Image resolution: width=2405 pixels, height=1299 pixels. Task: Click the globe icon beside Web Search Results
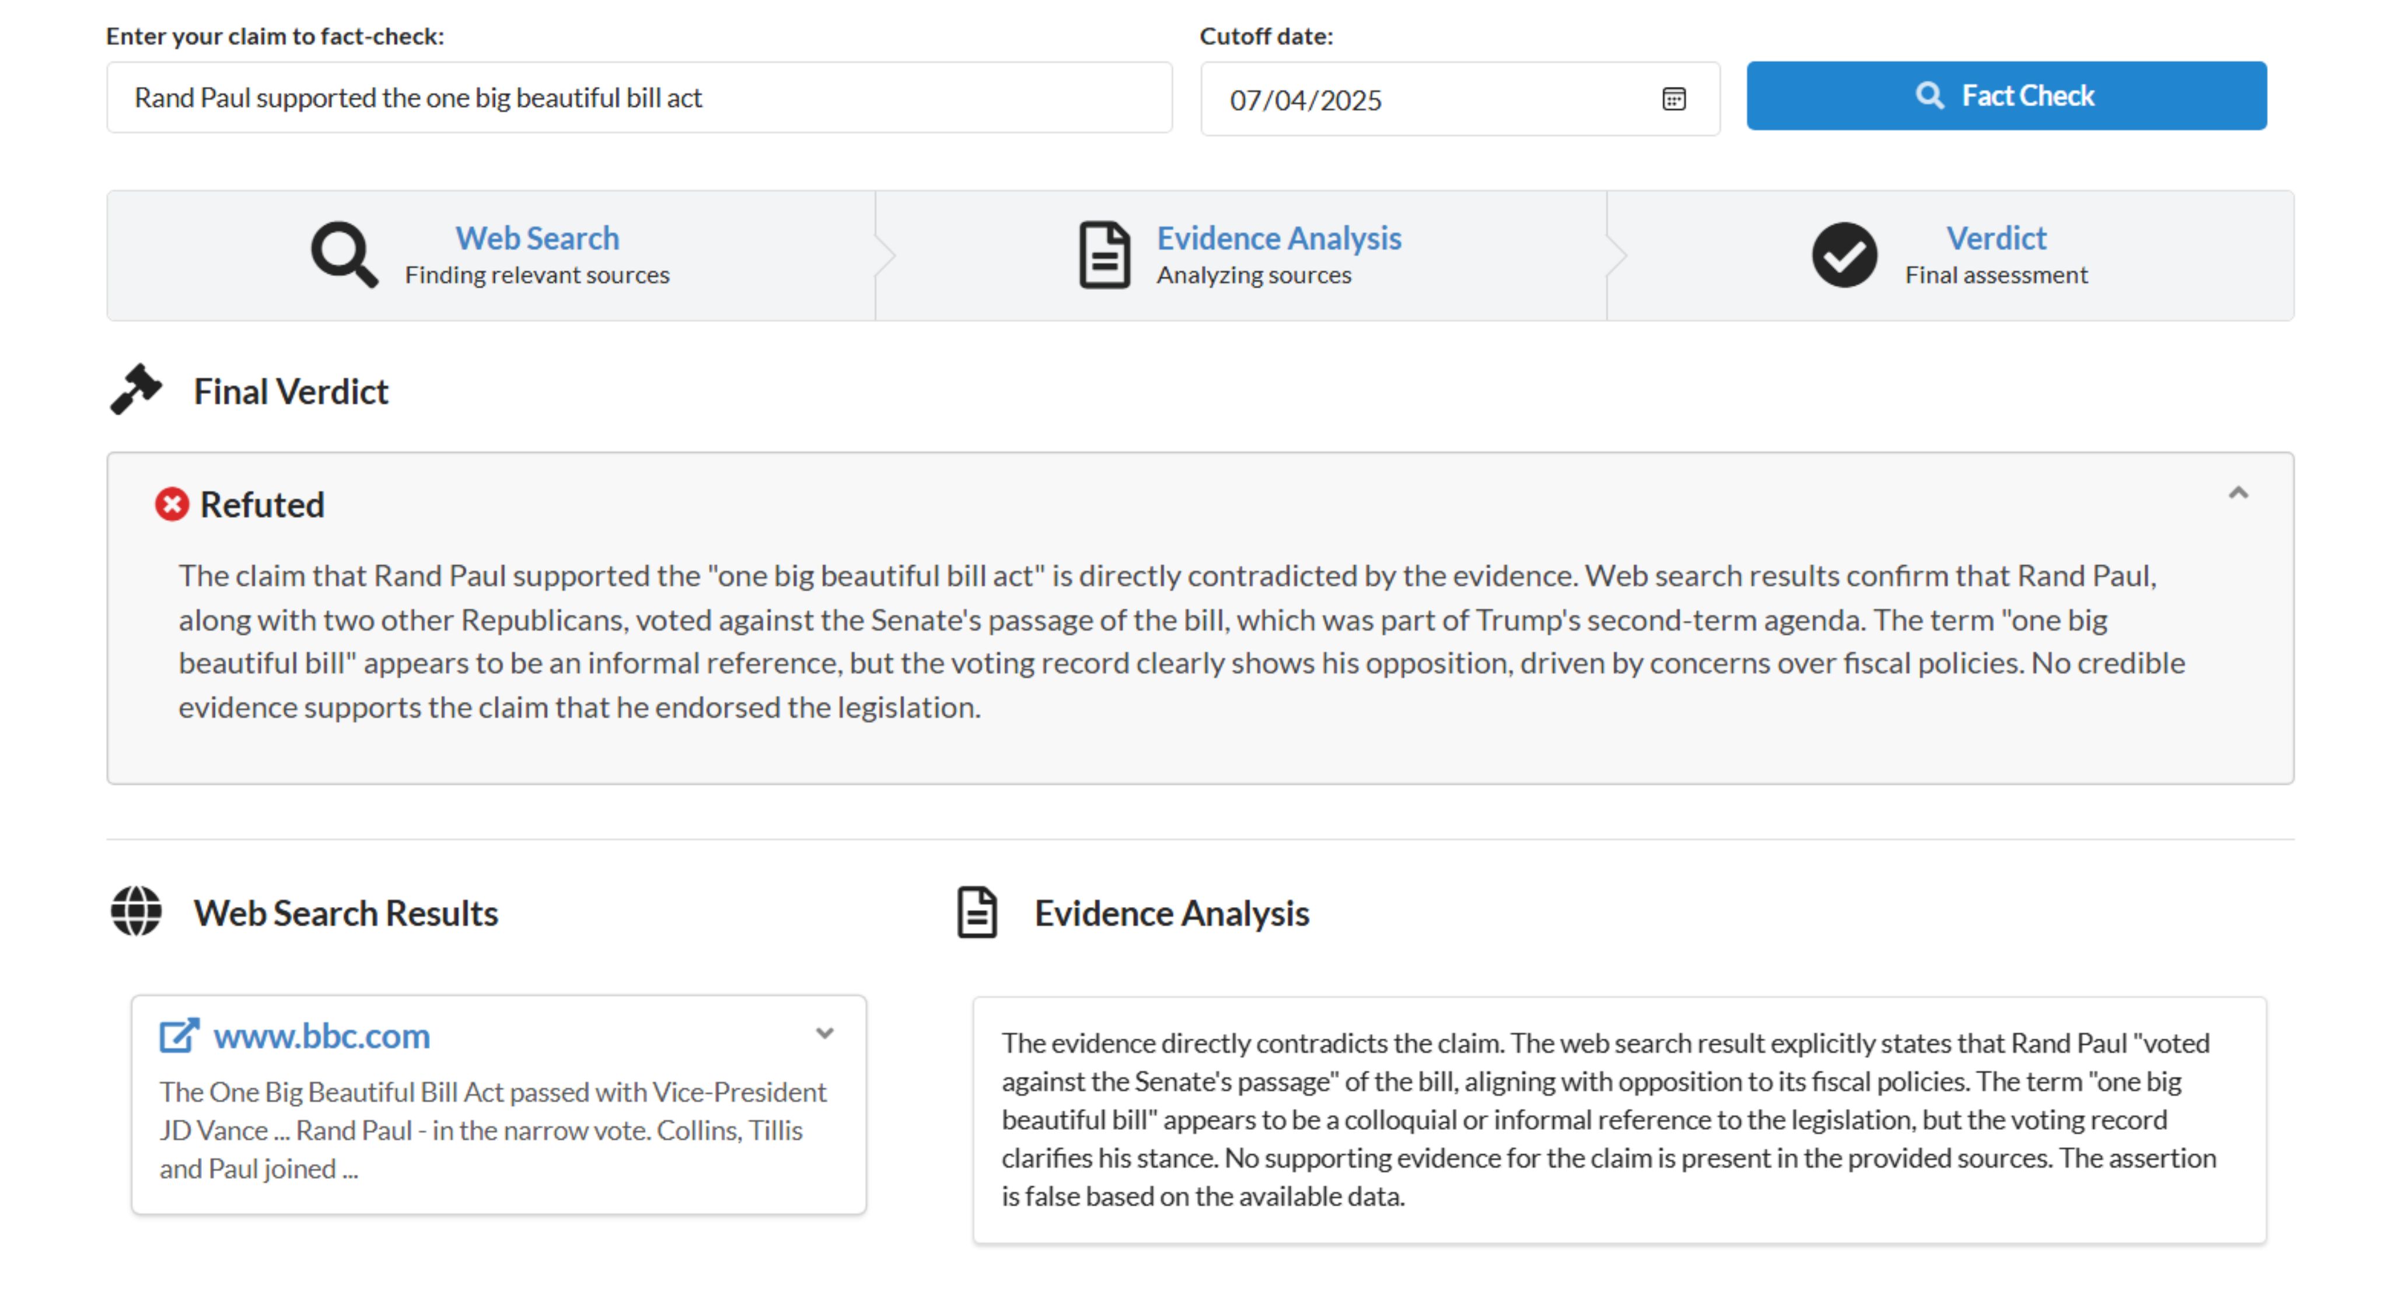coord(137,911)
